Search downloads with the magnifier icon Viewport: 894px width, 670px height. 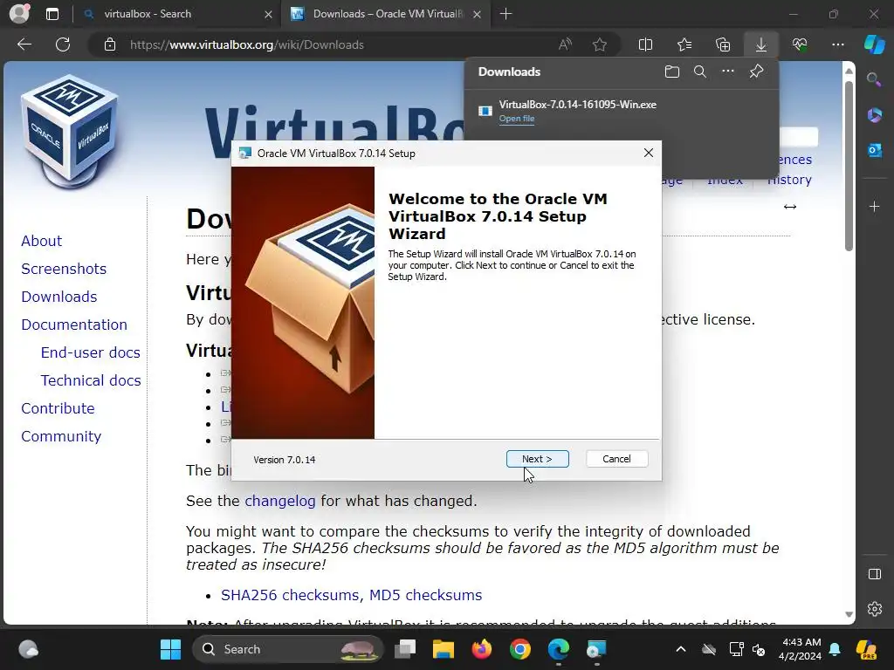click(x=700, y=72)
